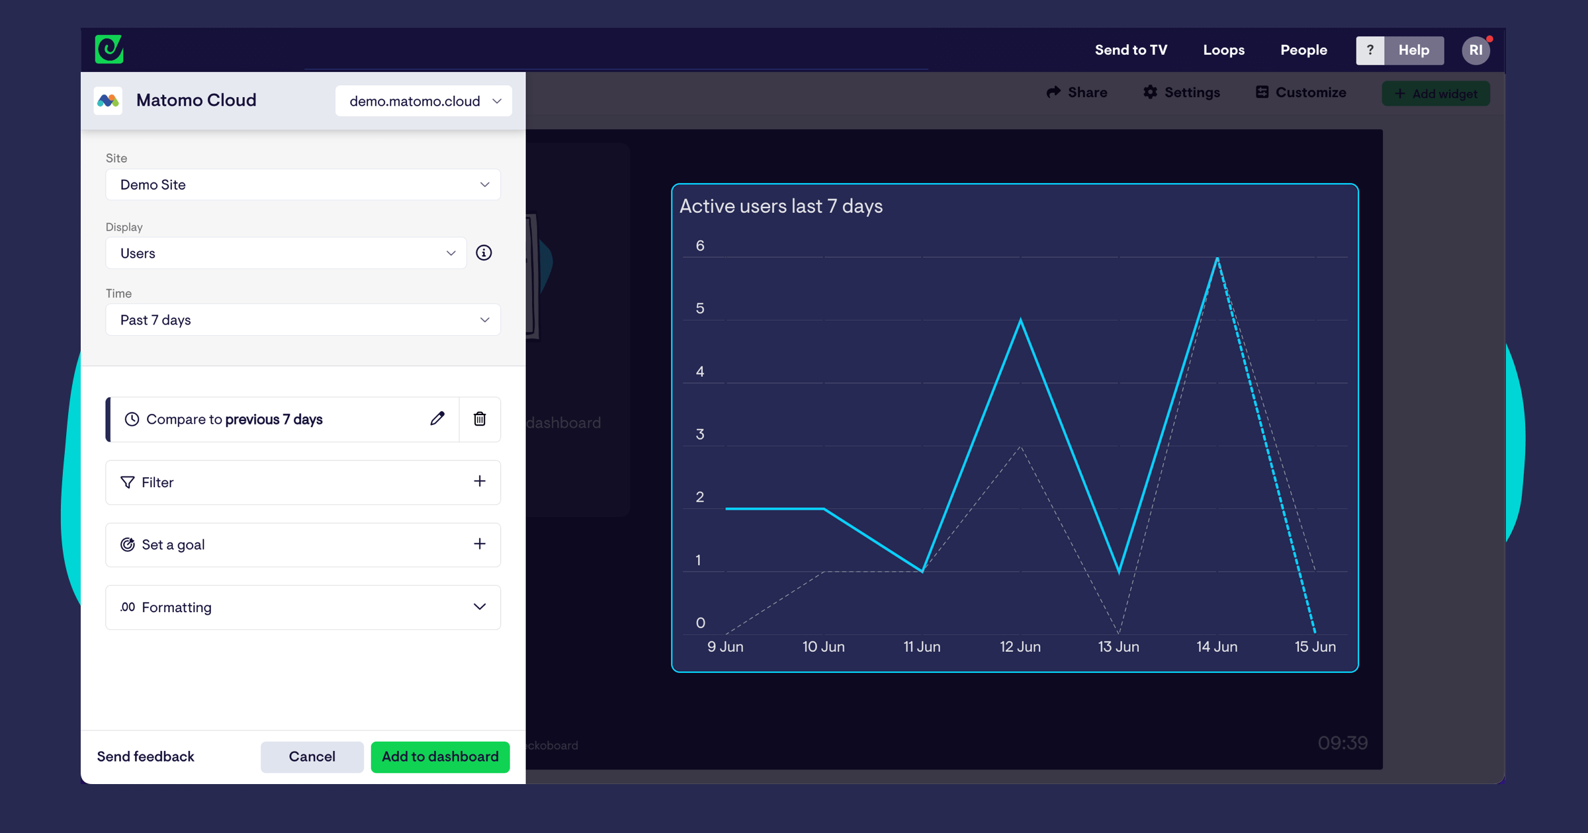
Task: Open the Site dropdown showing Demo Site
Action: (x=303, y=184)
